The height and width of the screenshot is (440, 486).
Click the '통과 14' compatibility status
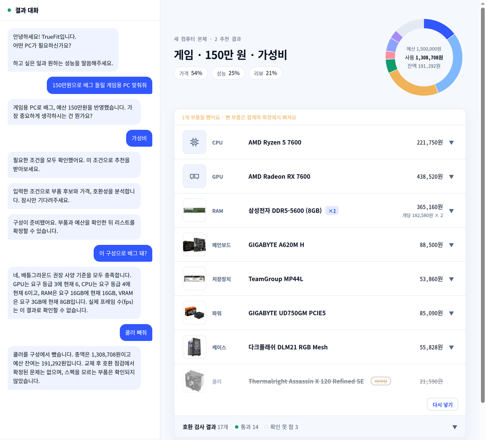(x=247, y=427)
